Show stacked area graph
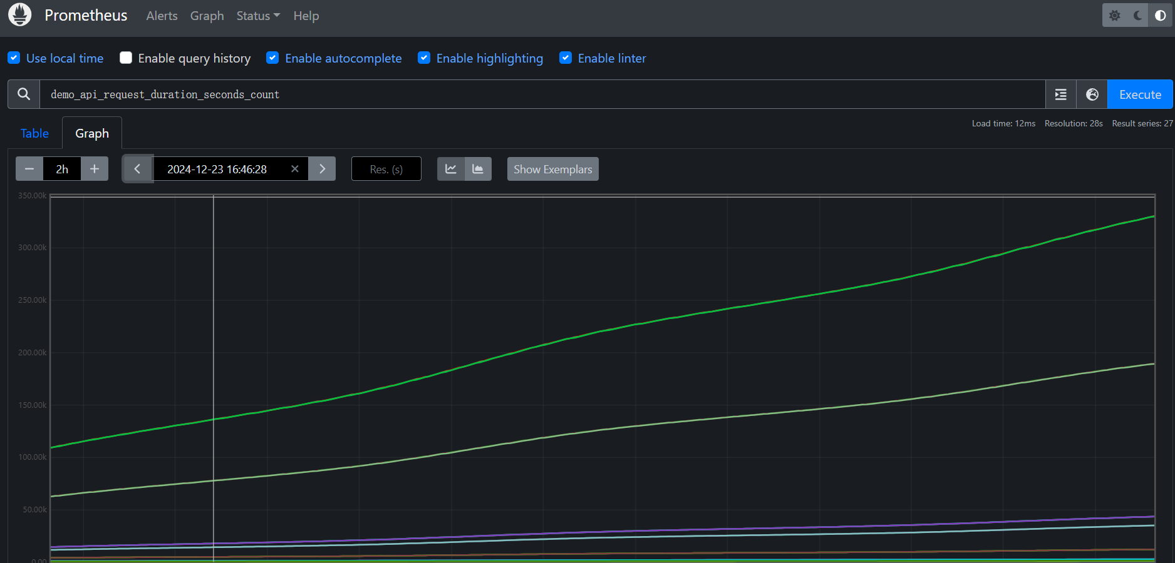Screen dimensions: 1175x563 tap(478, 169)
